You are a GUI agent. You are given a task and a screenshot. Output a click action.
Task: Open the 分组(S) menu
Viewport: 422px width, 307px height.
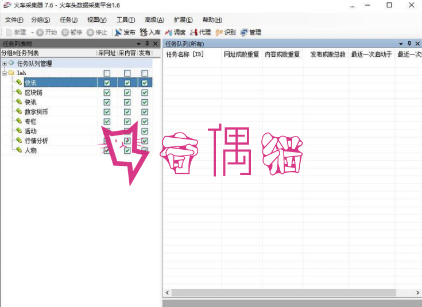(x=41, y=20)
